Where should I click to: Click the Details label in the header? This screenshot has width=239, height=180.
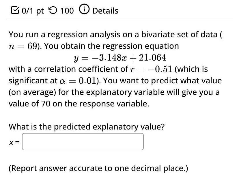pos(105,10)
